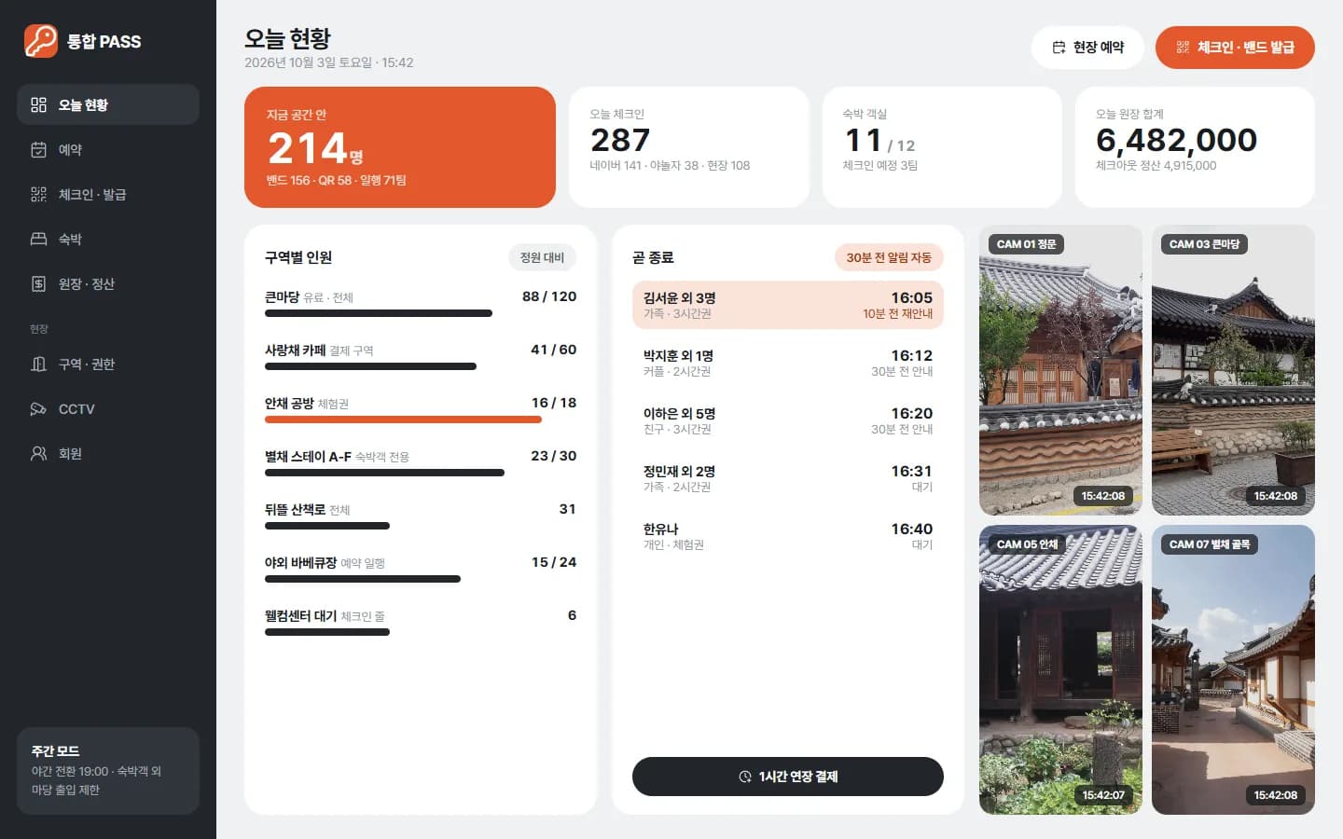Image resolution: width=1343 pixels, height=839 pixels.
Task: Click the 통합 PASS key logo icon
Action: pyautogui.click(x=41, y=41)
